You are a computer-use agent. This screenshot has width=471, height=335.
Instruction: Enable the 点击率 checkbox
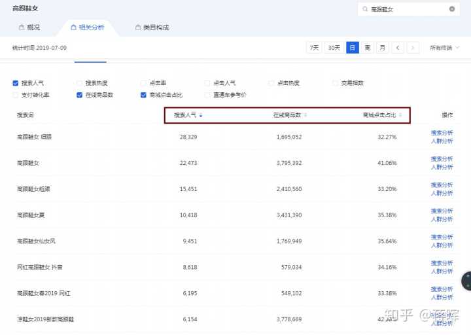point(143,83)
